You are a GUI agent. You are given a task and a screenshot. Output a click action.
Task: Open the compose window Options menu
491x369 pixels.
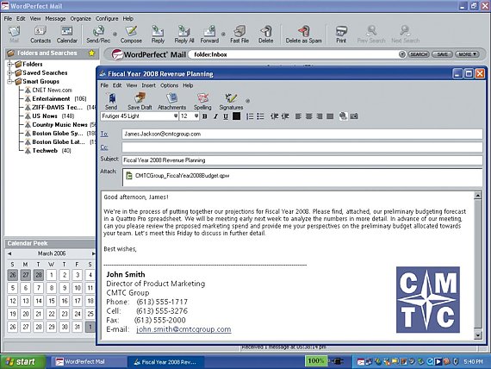[x=169, y=85]
